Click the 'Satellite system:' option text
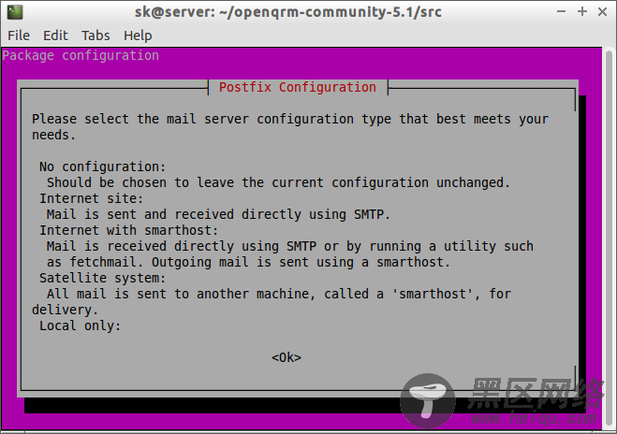Viewport: 617px width, 434px height. [102, 278]
